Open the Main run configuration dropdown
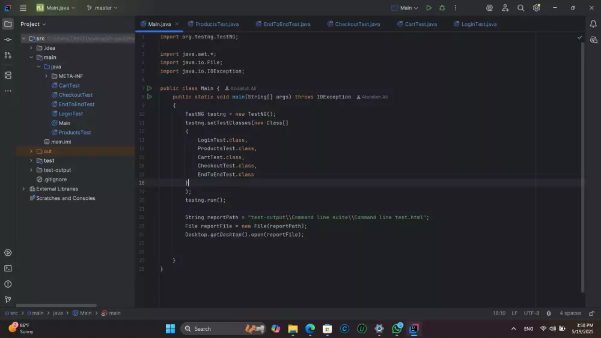 click(404, 8)
